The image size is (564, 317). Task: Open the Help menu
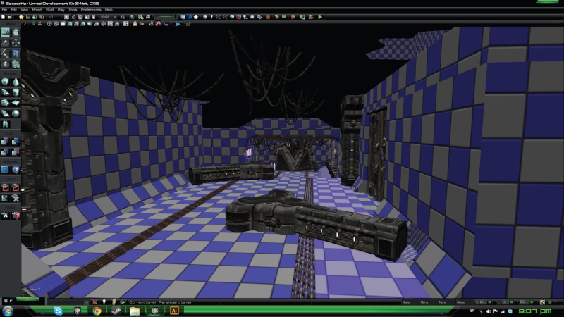[109, 10]
